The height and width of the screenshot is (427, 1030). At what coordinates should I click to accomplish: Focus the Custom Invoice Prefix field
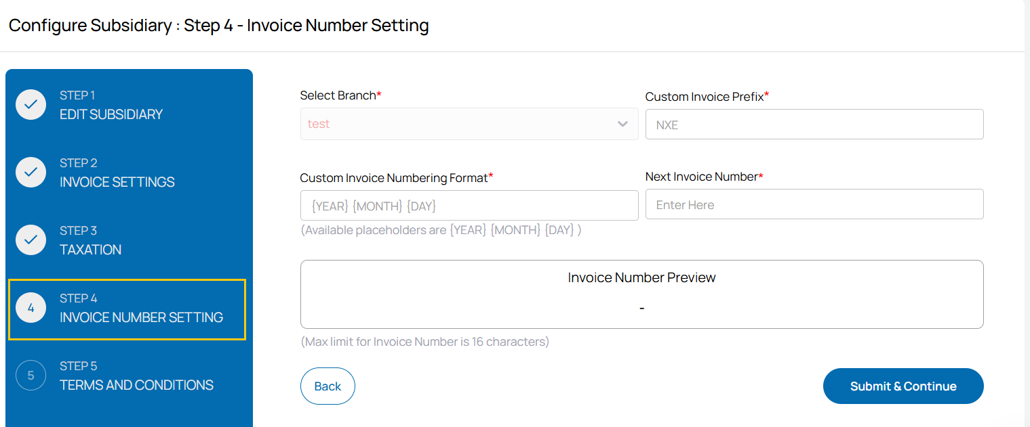(814, 125)
